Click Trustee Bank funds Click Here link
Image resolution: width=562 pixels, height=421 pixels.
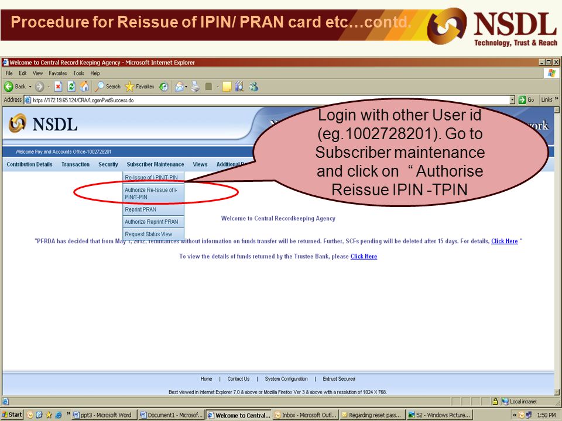[x=364, y=256]
